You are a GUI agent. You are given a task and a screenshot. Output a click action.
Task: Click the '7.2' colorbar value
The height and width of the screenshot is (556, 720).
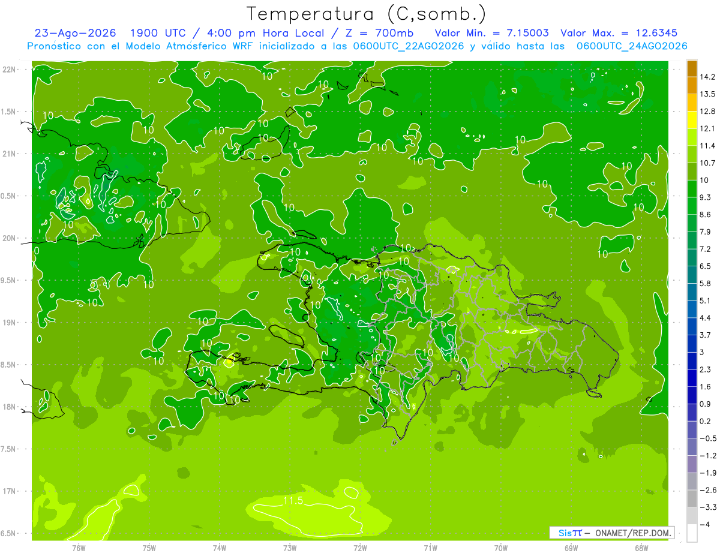pos(706,249)
